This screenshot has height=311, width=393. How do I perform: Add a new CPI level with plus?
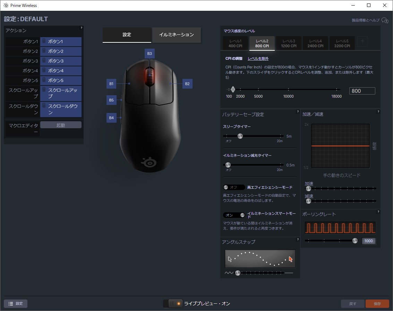[362, 41]
